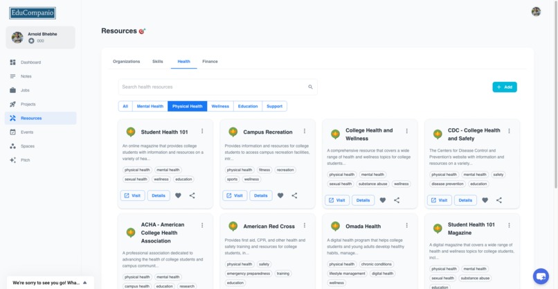Open more options for CDC College Health
Screen dimensions: 558x289
pos(509,131)
